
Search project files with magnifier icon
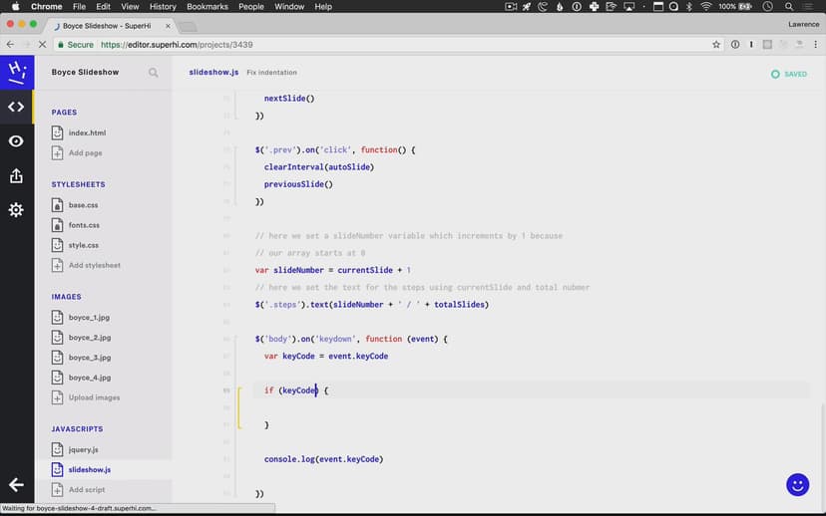154,73
